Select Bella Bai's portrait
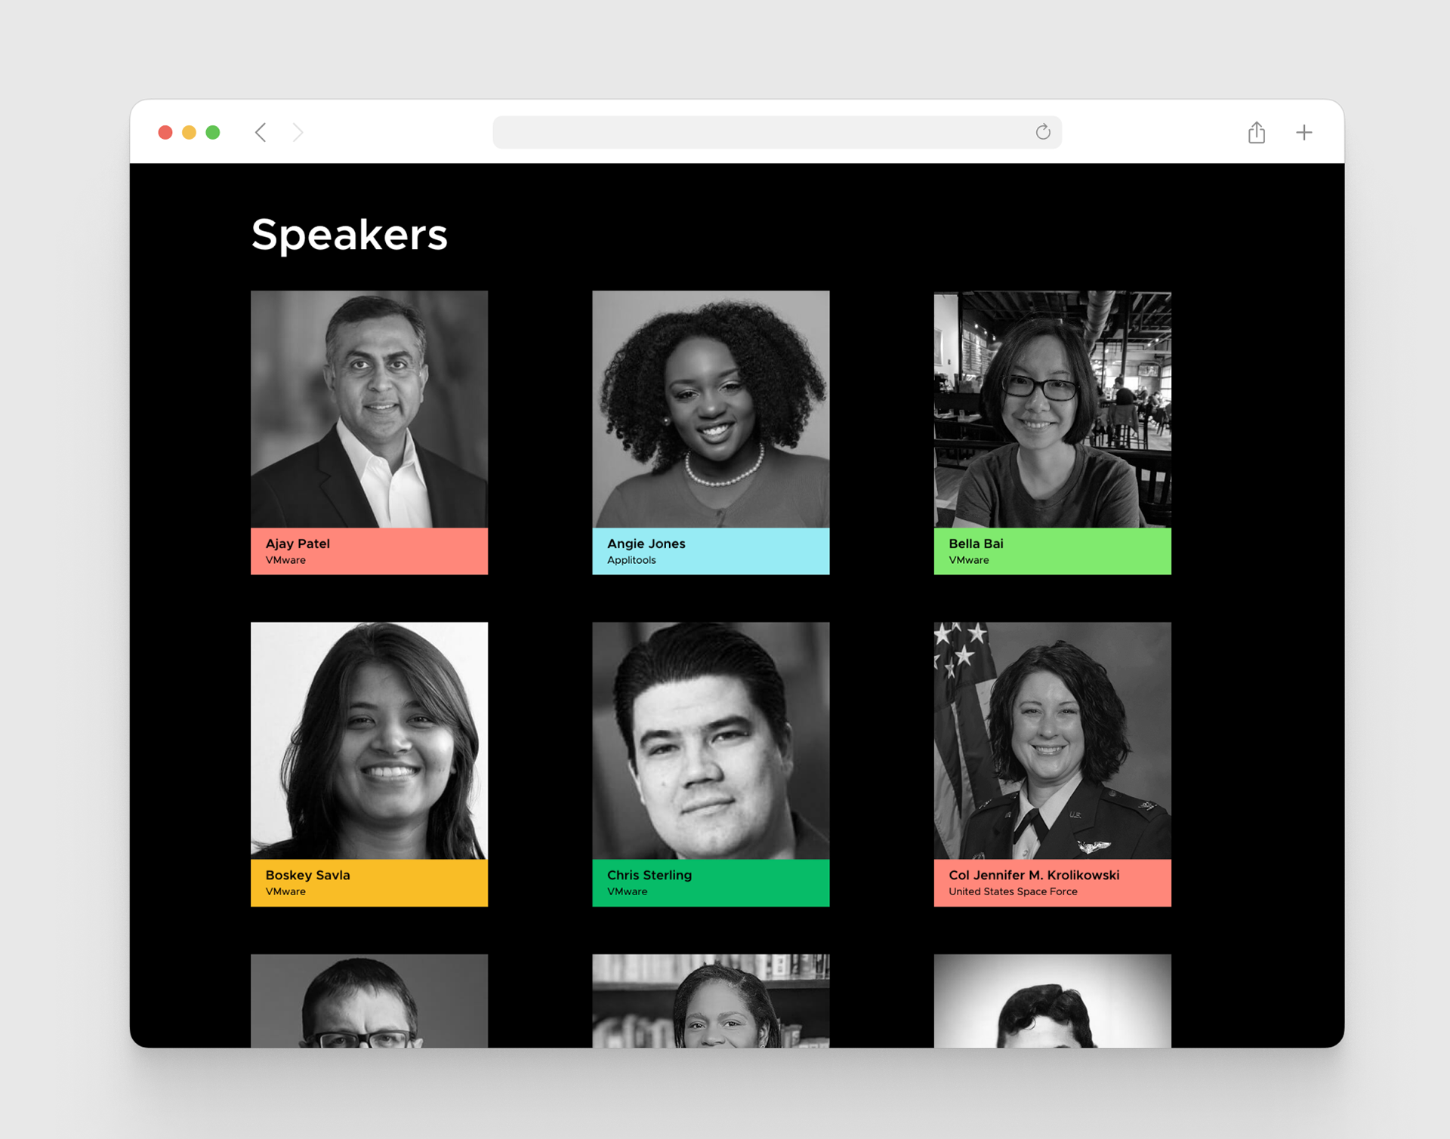 coord(1053,409)
